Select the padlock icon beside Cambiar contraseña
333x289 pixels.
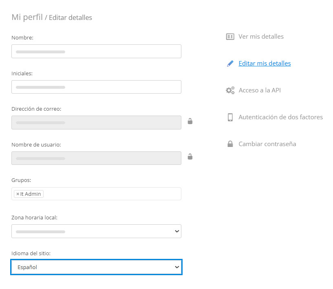[230, 144]
